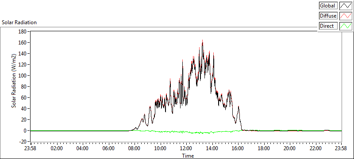Image resolution: width=354 pixels, height=159 pixels.
Task: Click the Solar Radiation chart title
Action: click(19, 22)
